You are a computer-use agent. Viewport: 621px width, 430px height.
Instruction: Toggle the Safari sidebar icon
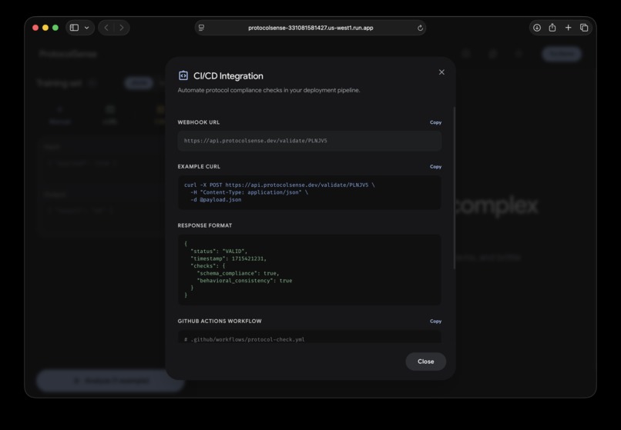pyautogui.click(x=74, y=28)
